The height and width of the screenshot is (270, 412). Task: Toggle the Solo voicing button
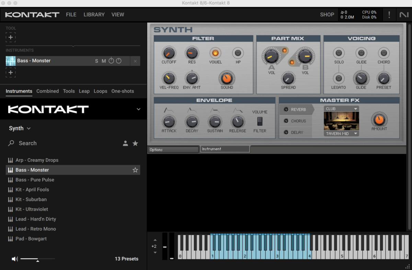coord(339,53)
